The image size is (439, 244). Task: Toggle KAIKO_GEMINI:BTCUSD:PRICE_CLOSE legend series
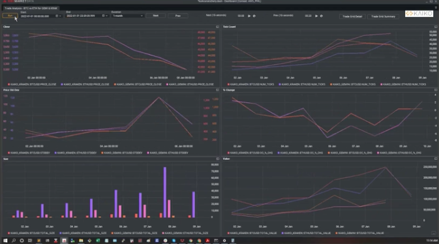(x=138, y=84)
